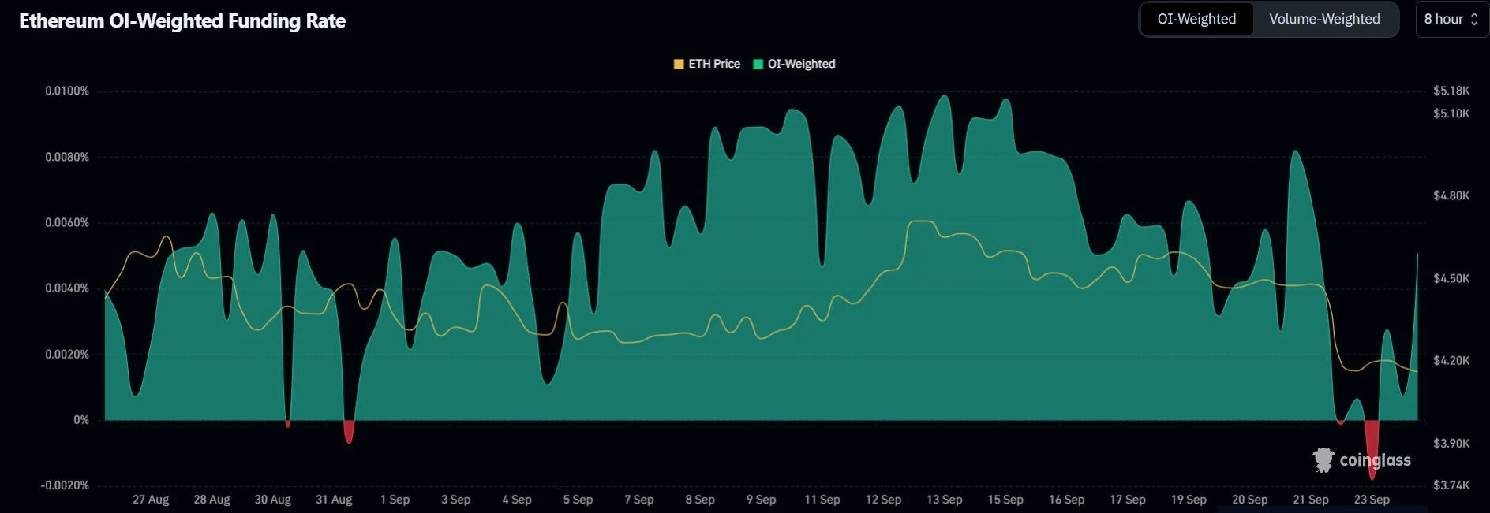This screenshot has height=513, width=1490.
Task: Click the $5.18K price axis label
Action: 1451,91
